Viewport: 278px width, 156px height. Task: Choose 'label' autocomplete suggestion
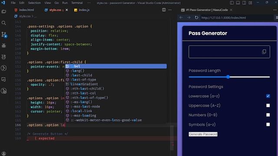(x=116, y=66)
